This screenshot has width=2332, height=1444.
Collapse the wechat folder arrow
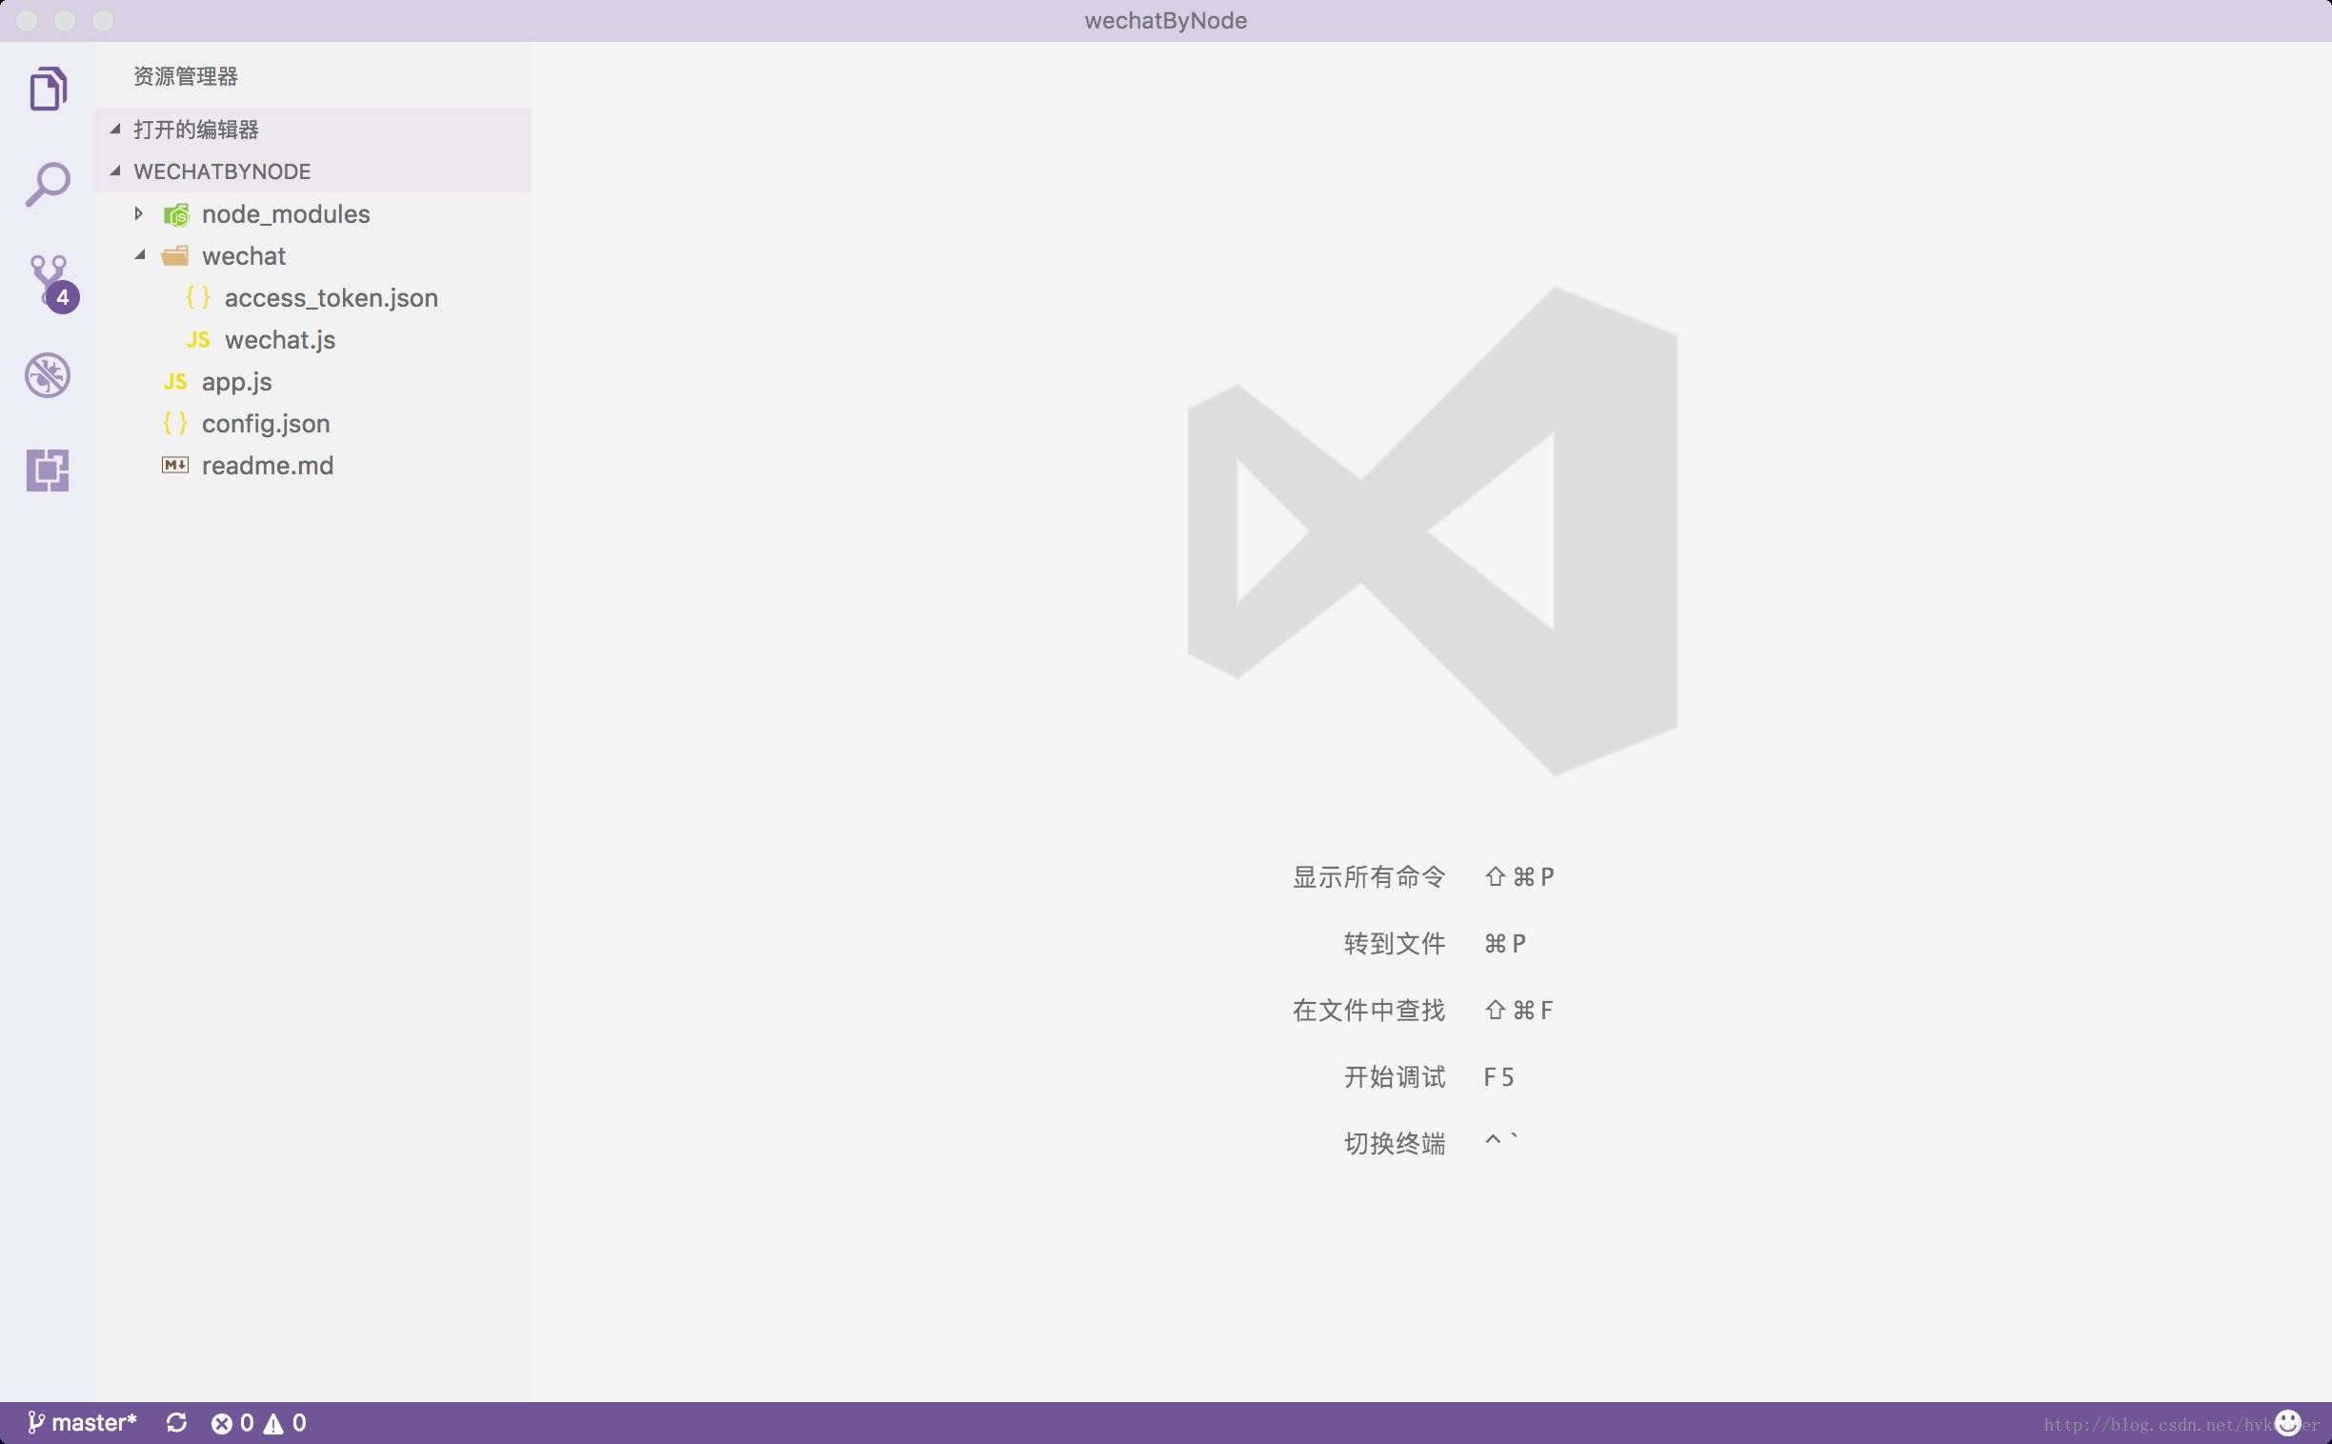pos(140,255)
